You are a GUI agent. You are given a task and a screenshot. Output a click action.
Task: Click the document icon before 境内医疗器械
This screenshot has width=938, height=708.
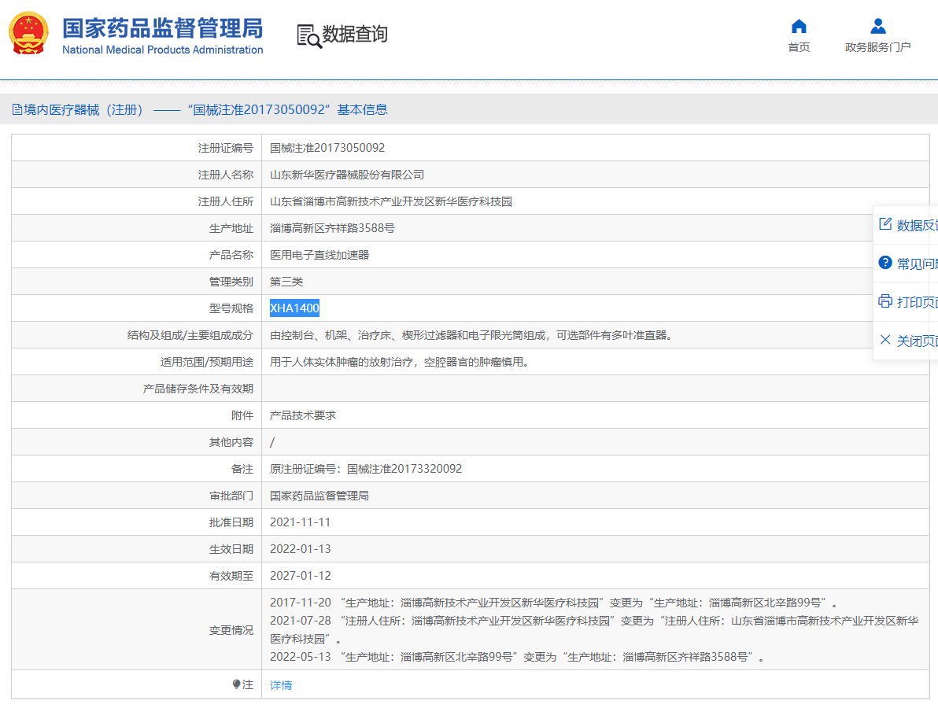[17, 109]
